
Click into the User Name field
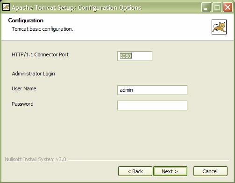coord(152,90)
